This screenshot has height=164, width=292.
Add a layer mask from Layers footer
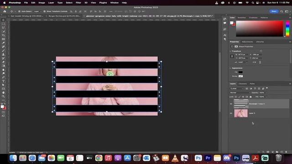[268, 152]
